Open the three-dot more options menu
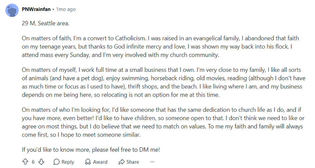This screenshot has height=168, width=315. (x=152, y=162)
